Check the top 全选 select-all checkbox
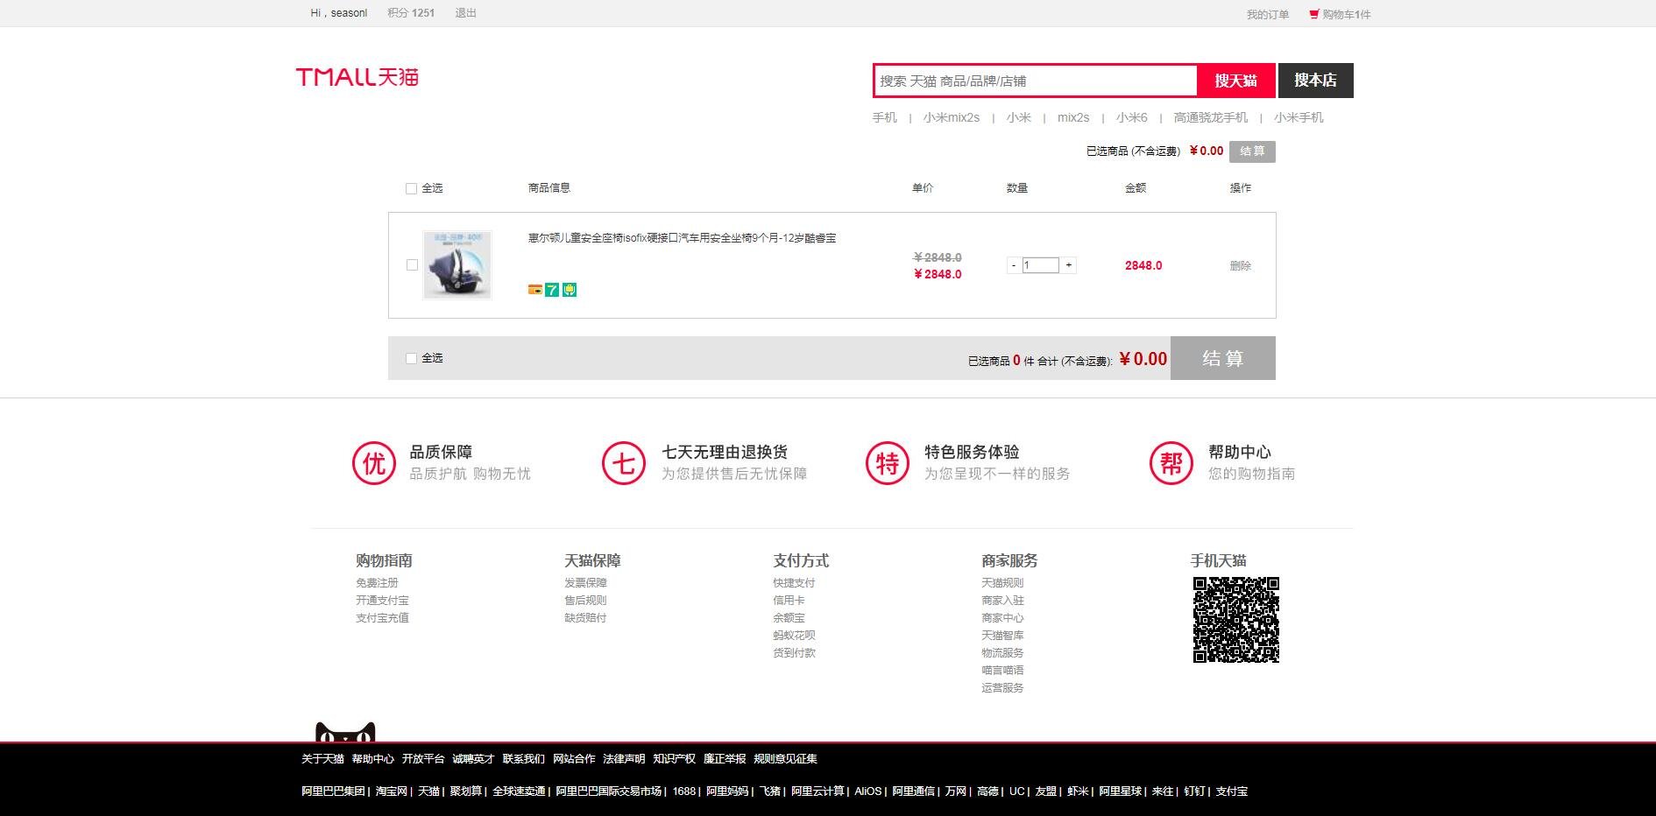This screenshot has width=1656, height=816. pyautogui.click(x=412, y=188)
